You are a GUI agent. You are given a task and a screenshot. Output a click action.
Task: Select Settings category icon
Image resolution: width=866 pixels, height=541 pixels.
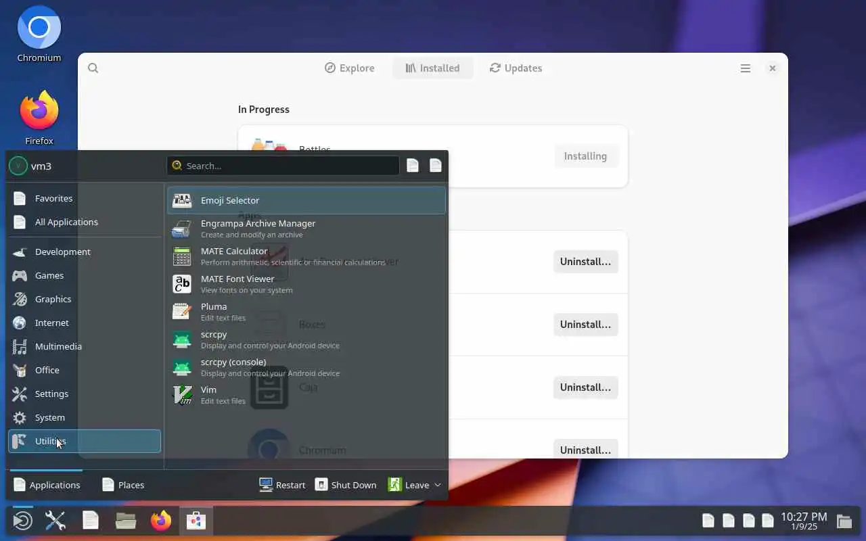click(20, 394)
